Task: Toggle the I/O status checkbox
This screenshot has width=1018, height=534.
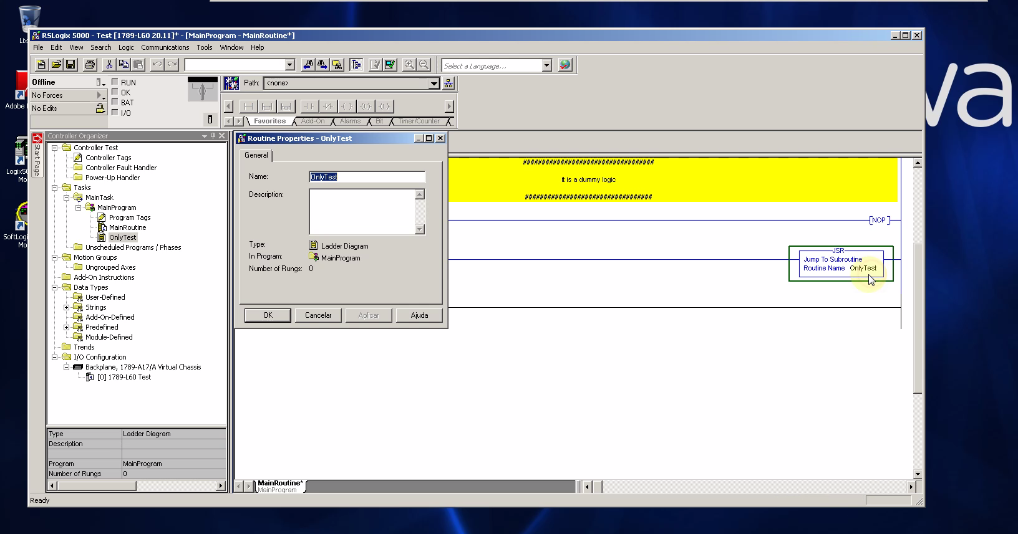Action: (x=115, y=113)
